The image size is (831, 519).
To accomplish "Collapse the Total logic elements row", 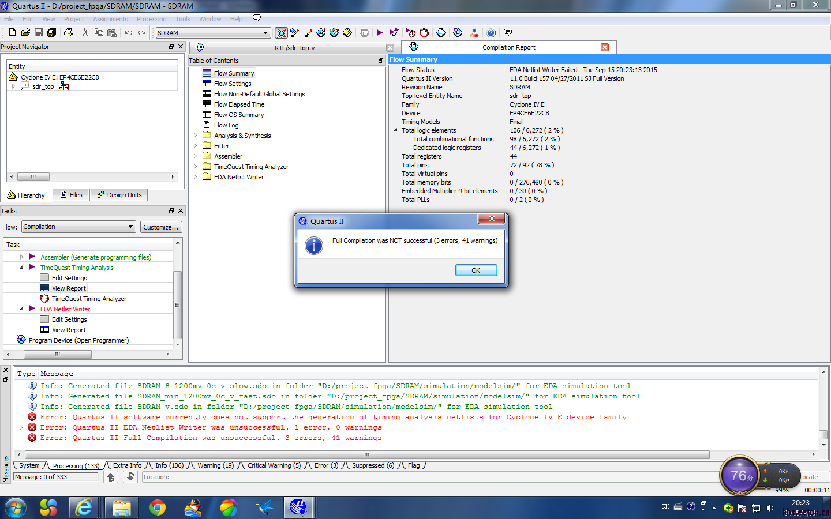I will coord(396,130).
